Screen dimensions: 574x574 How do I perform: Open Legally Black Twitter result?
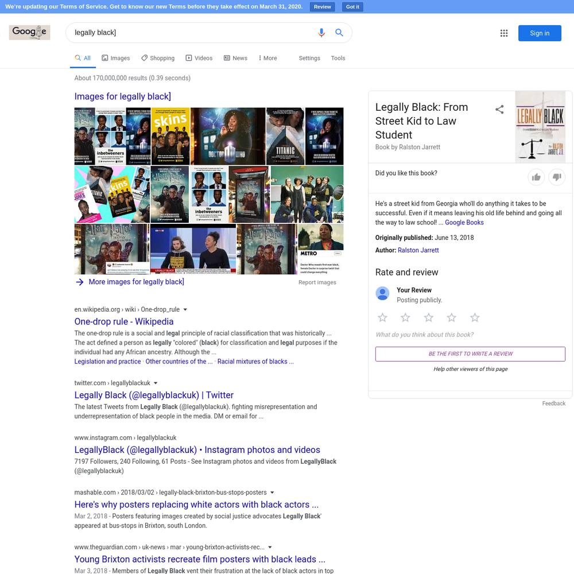(154, 395)
